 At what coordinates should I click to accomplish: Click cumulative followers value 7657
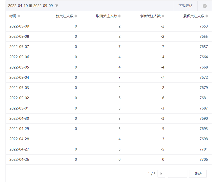[203, 47]
